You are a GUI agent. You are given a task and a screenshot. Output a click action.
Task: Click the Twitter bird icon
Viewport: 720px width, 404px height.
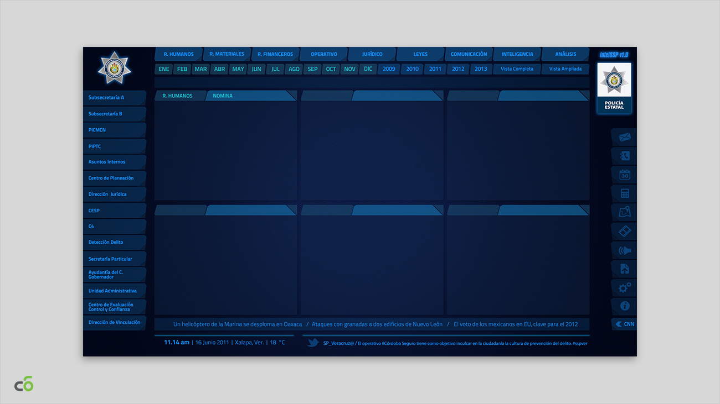point(313,343)
